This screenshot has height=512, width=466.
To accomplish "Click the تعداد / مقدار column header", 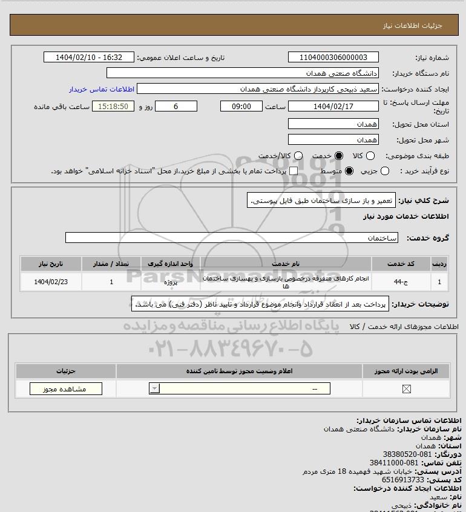I will point(111,264).
